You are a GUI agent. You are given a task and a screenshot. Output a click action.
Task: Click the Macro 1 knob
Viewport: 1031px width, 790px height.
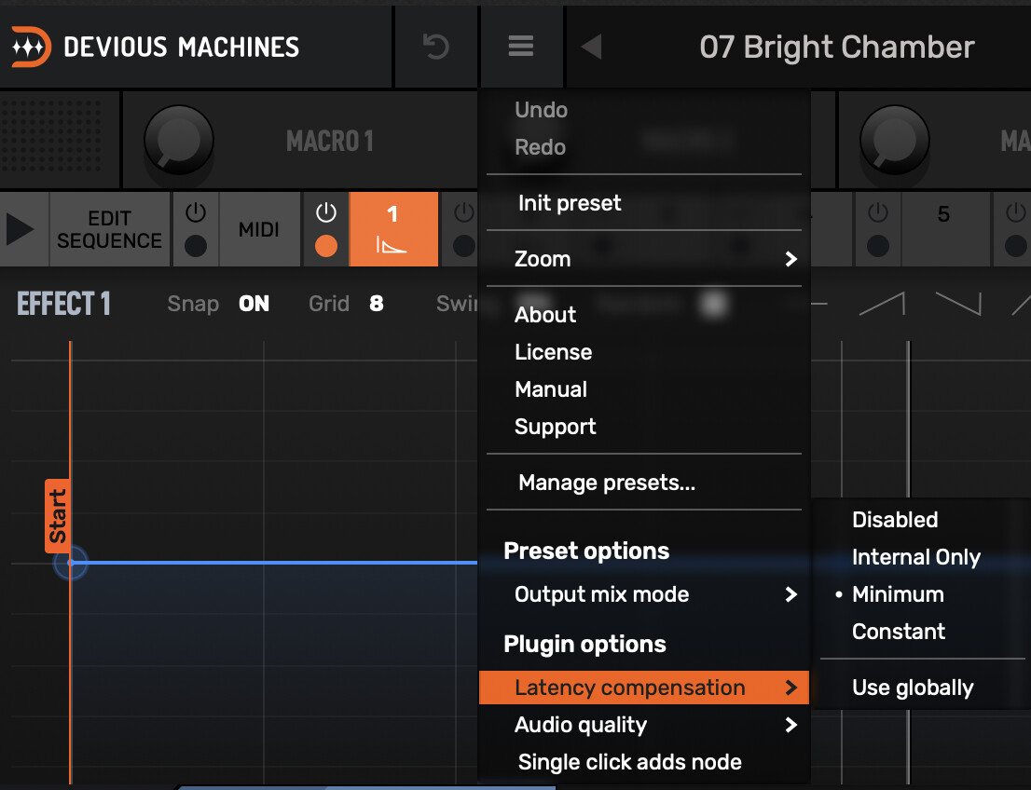click(178, 141)
